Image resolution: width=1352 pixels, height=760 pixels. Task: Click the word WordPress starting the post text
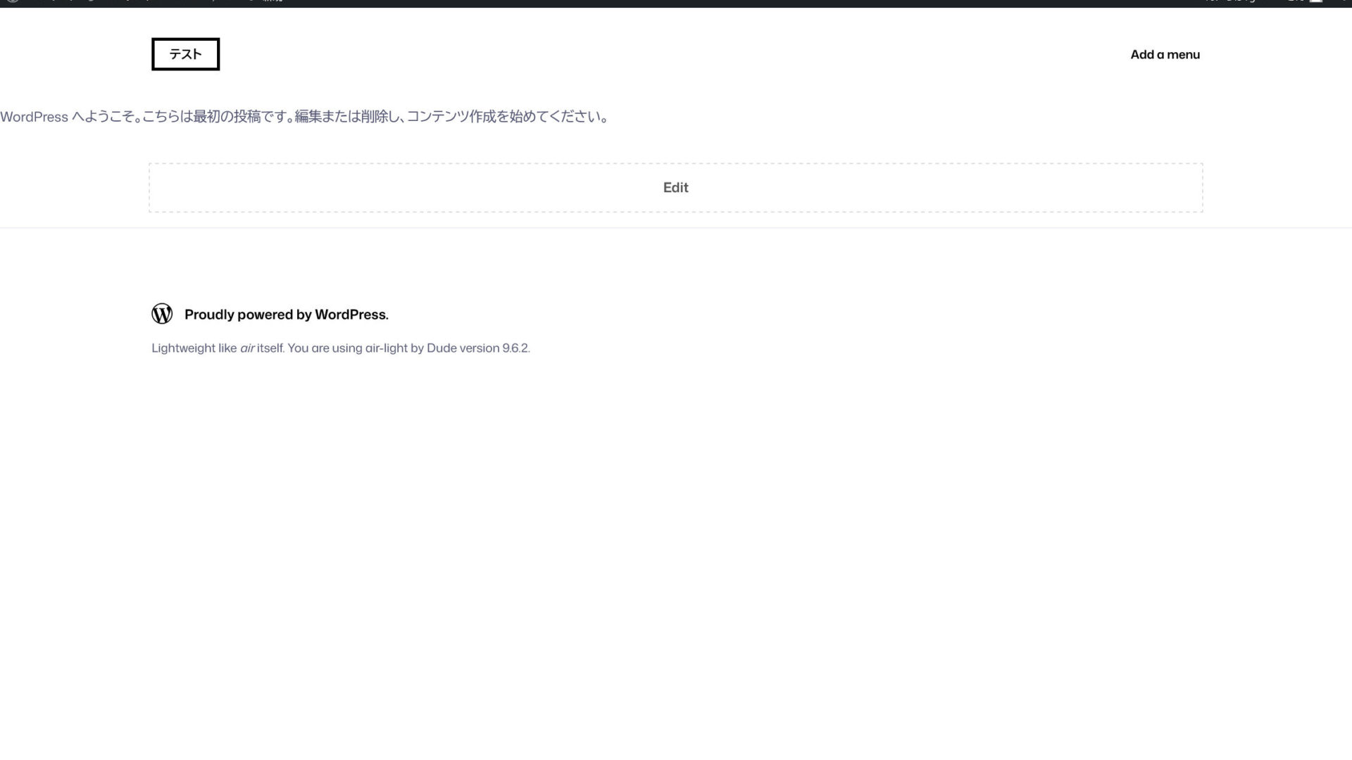34,117
